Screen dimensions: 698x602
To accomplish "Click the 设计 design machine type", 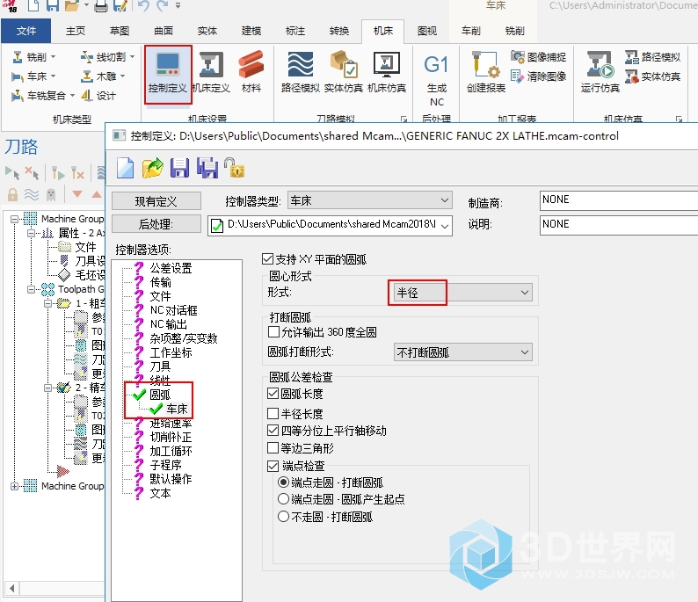I will click(x=98, y=96).
